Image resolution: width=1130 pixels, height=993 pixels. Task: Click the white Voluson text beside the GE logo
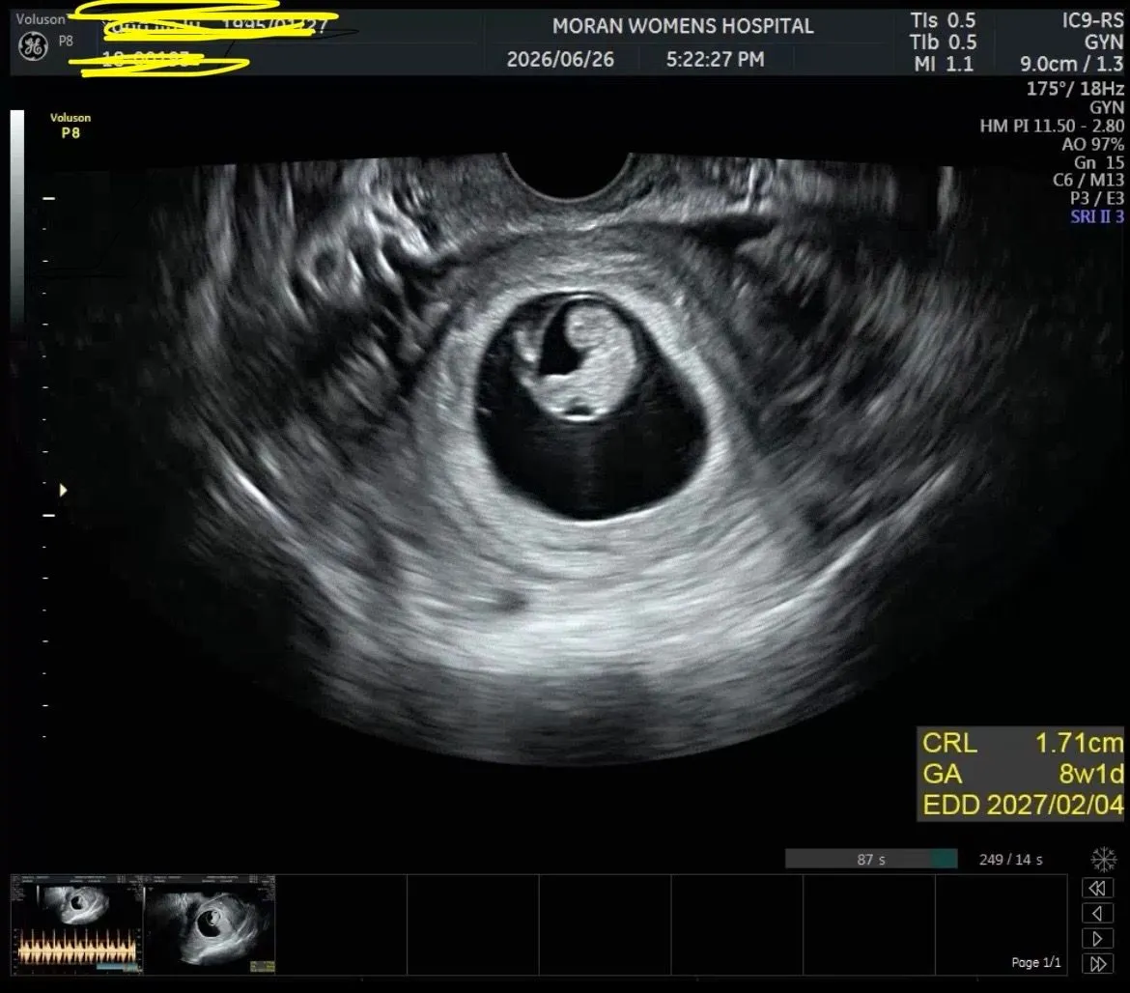coord(41,19)
